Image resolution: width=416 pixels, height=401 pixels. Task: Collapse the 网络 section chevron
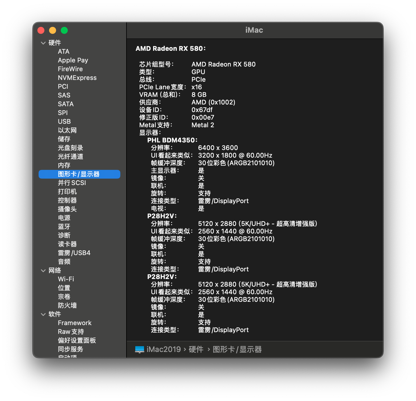(43, 271)
